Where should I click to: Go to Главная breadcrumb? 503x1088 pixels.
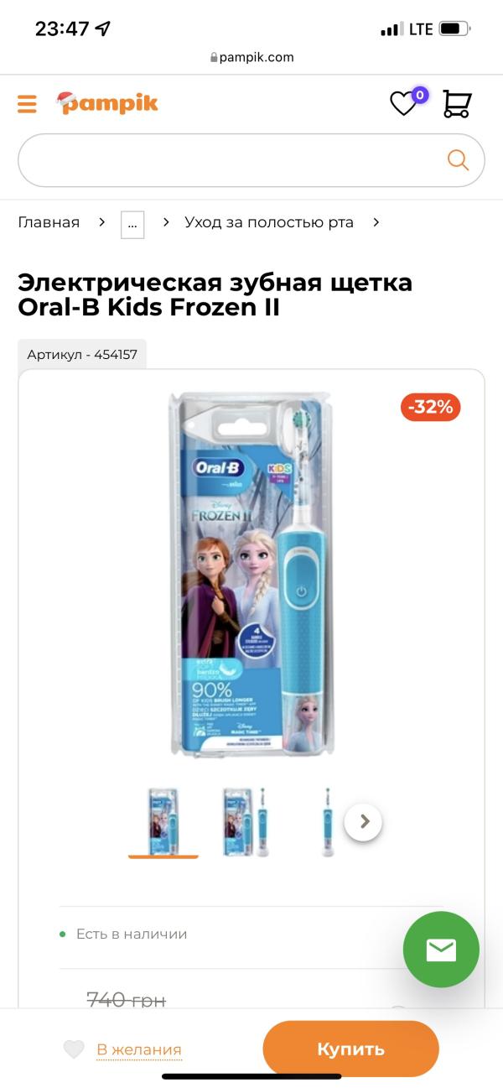(x=49, y=222)
